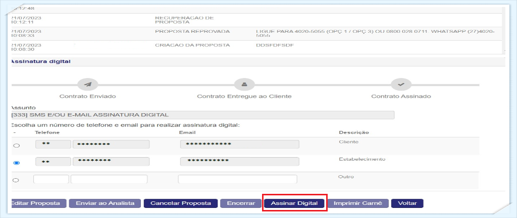Click the Contrato Entregue ao Cliente label
The width and height of the screenshot is (517, 218).
click(244, 97)
